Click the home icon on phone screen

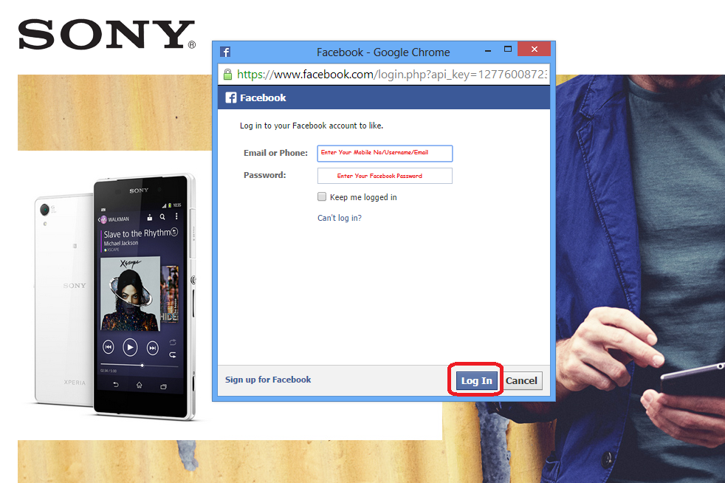tap(140, 385)
